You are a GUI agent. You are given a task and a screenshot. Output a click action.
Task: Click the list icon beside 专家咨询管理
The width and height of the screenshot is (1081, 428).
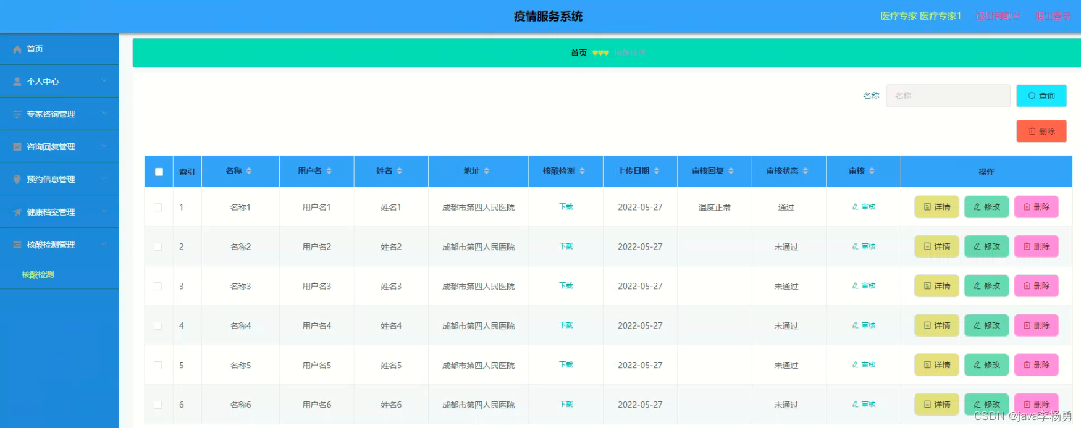[x=17, y=114]
